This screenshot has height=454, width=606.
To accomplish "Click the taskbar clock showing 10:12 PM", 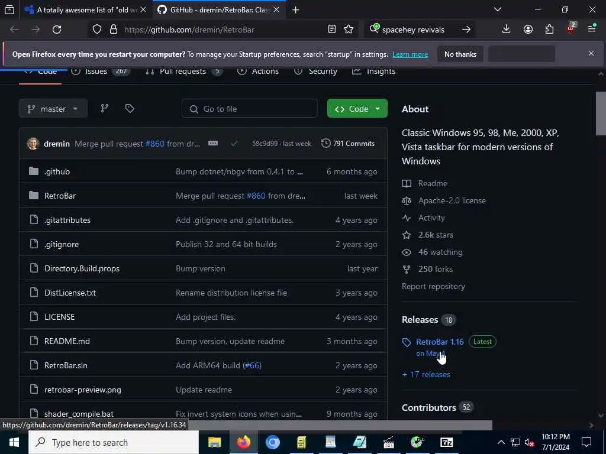I will [555, 442].
